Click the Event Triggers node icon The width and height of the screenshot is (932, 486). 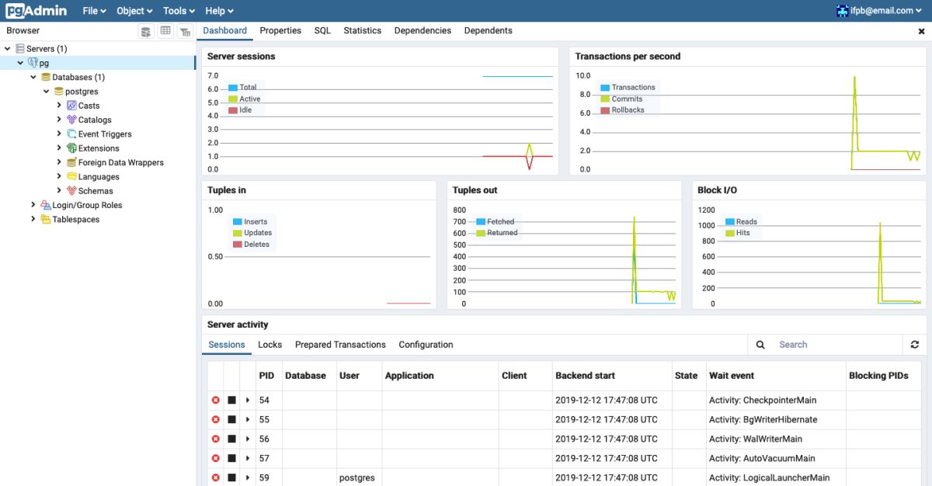coord(71,134)
